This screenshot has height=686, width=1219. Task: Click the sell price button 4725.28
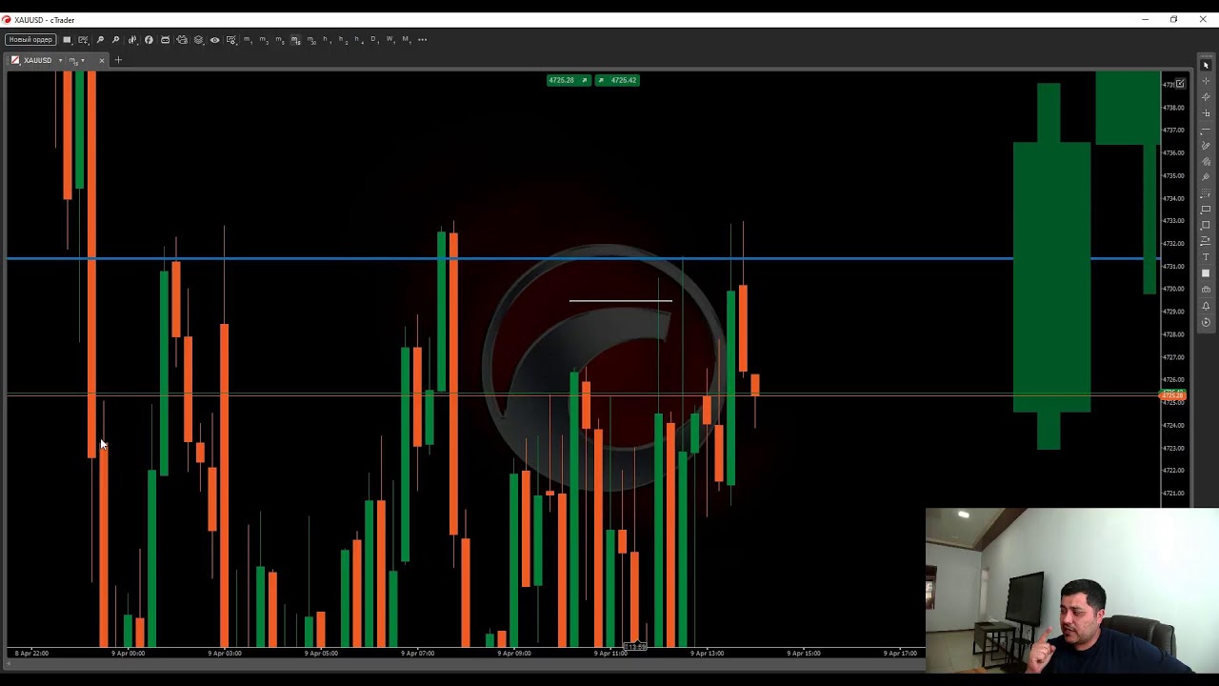[568, 80]
